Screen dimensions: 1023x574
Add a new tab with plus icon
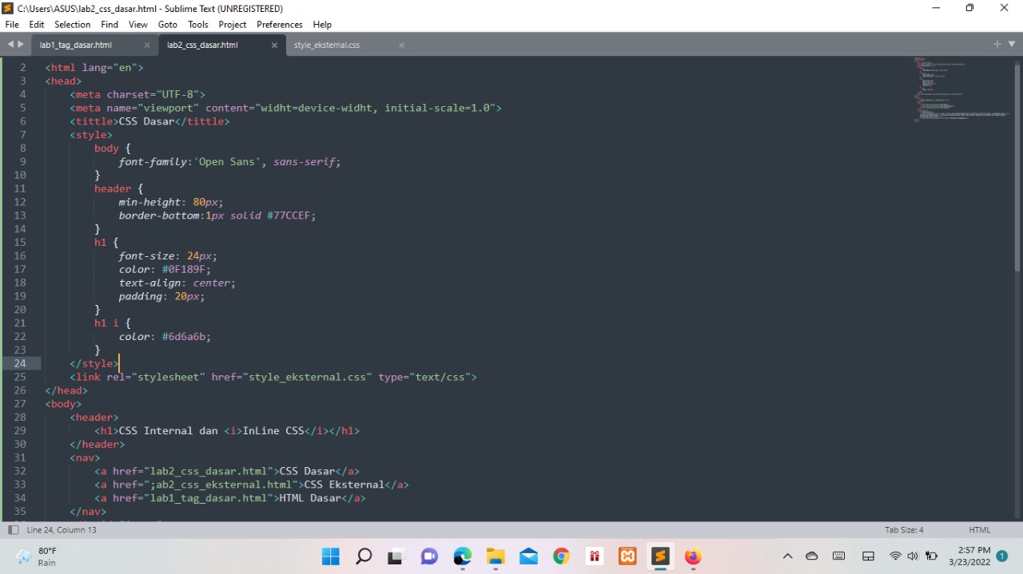(997, 45)
